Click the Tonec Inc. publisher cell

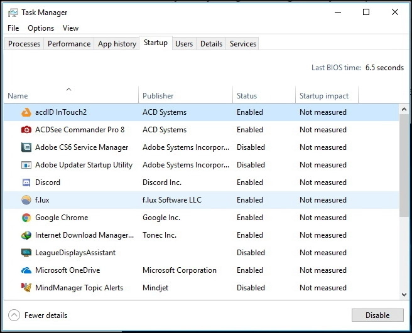tap(160, 235)
